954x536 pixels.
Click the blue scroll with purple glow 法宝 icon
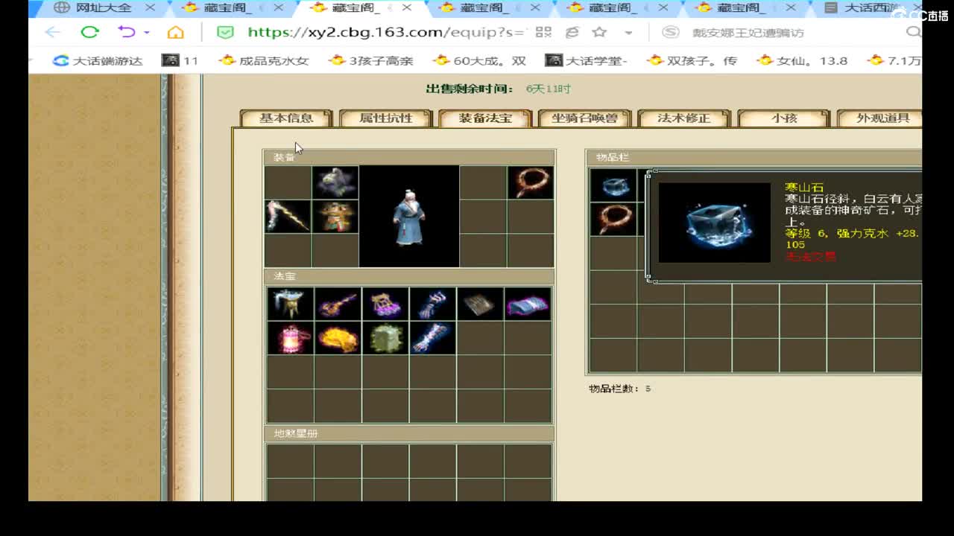tap(528, 304)
